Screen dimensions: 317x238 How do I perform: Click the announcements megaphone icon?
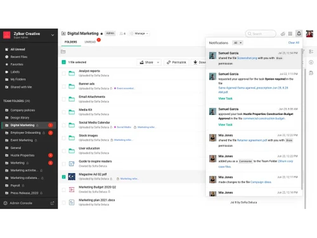283,34
